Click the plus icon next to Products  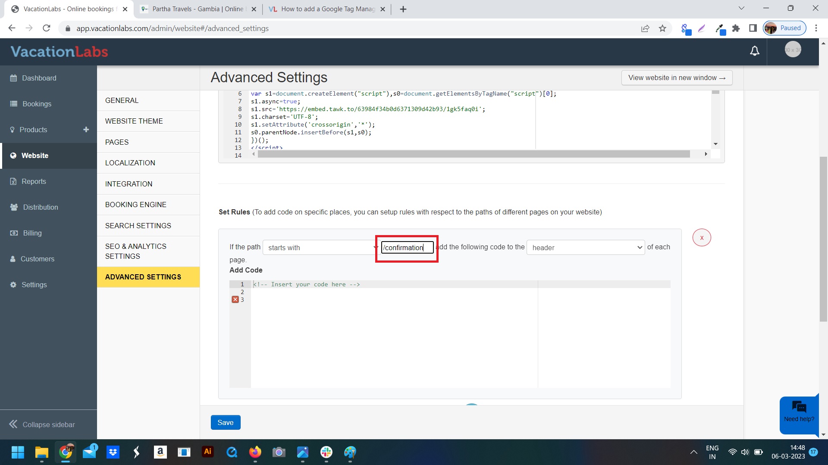[86, 130]
